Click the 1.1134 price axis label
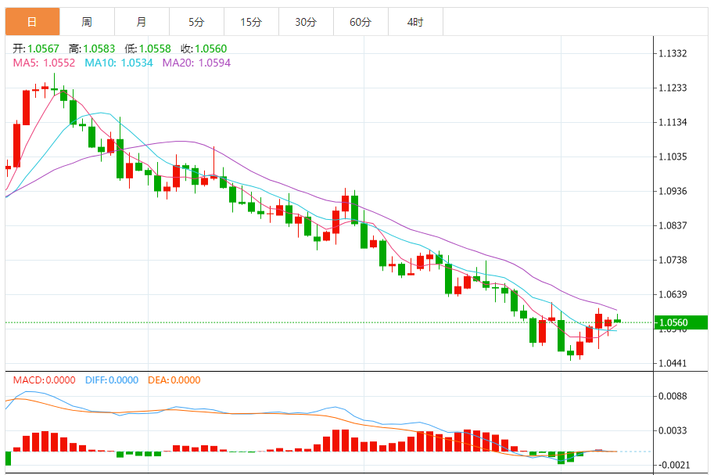The width and height of the screenshot is (714, 475). point(673,123)
